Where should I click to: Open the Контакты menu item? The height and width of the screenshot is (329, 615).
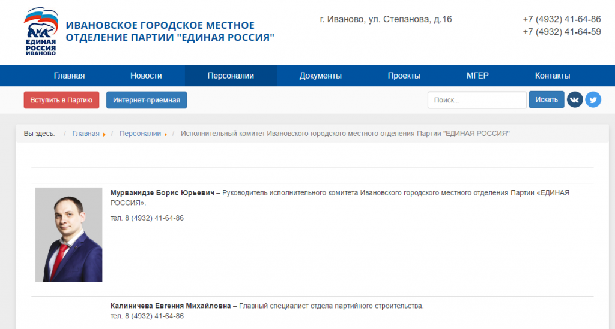553,76
